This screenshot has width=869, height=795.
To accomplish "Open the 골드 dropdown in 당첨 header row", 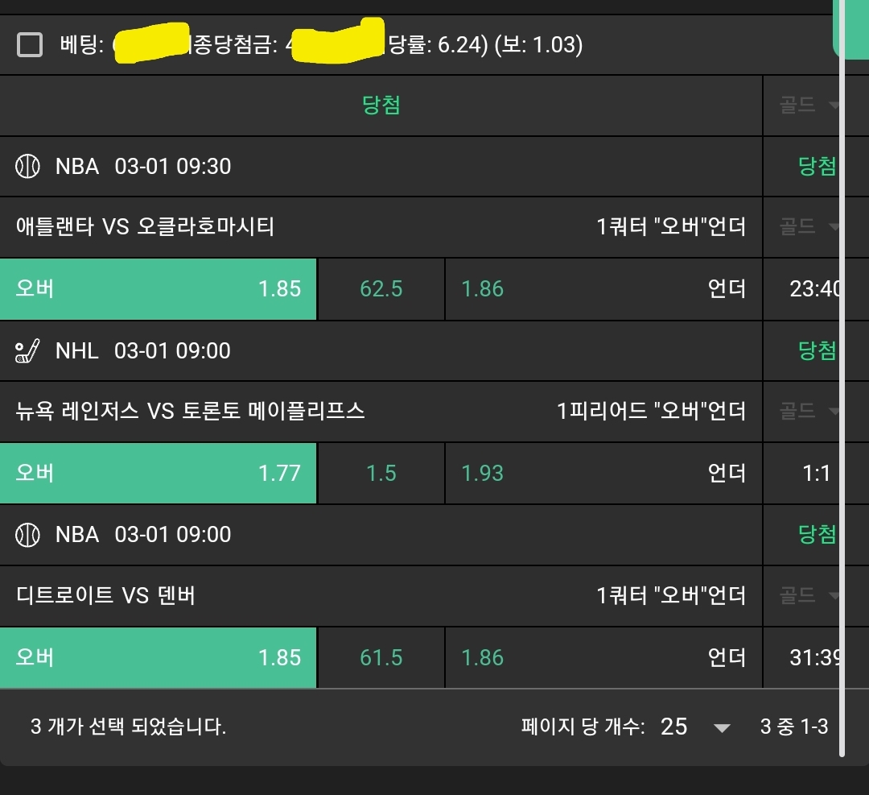I will 809,106.
